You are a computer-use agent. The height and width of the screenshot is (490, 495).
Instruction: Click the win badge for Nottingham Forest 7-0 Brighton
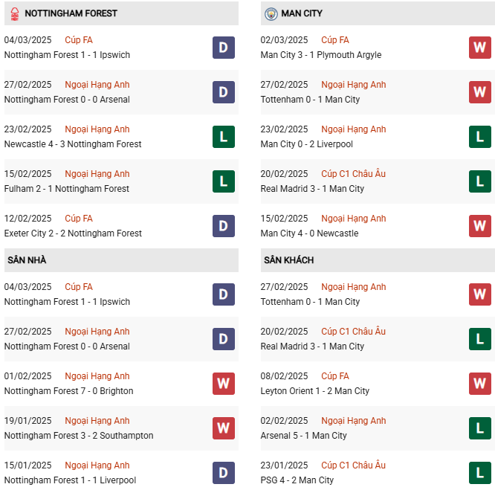click(x=223, y=384)
